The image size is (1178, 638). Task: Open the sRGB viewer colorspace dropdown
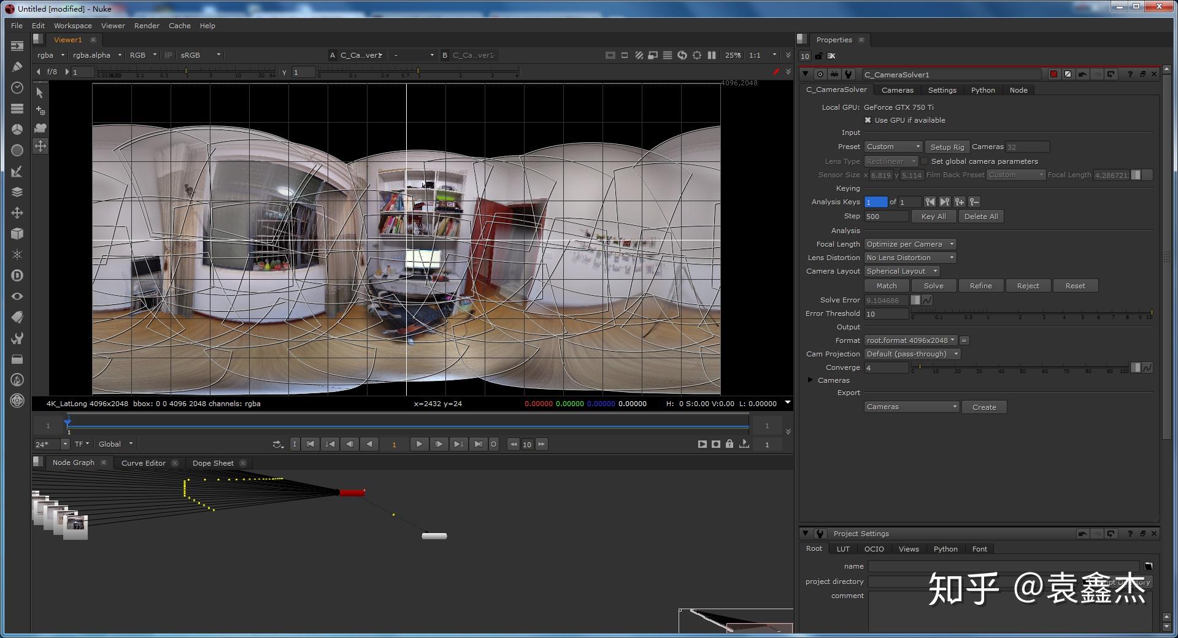tap(200, 55)
